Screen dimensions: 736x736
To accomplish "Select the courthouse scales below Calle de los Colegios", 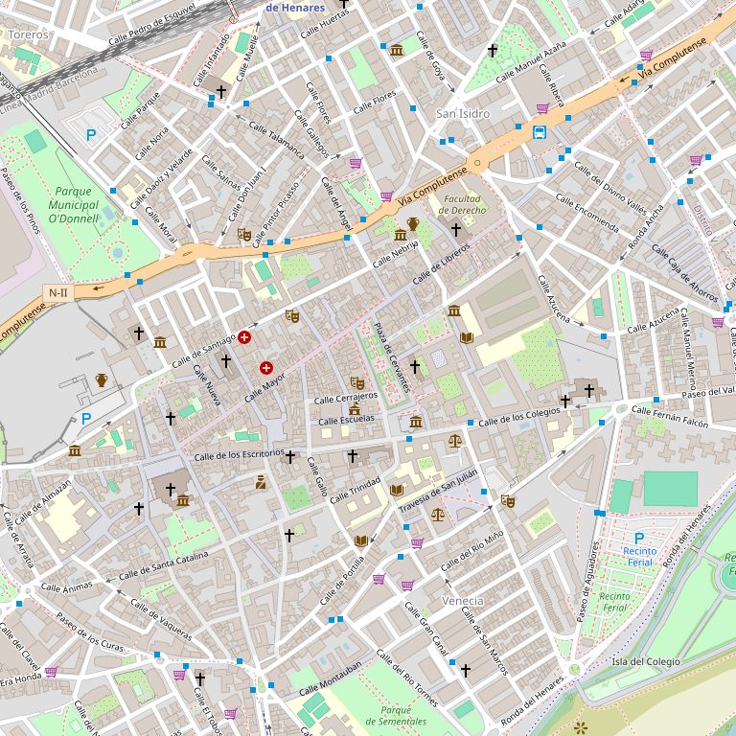I will (x=455, y=440).
